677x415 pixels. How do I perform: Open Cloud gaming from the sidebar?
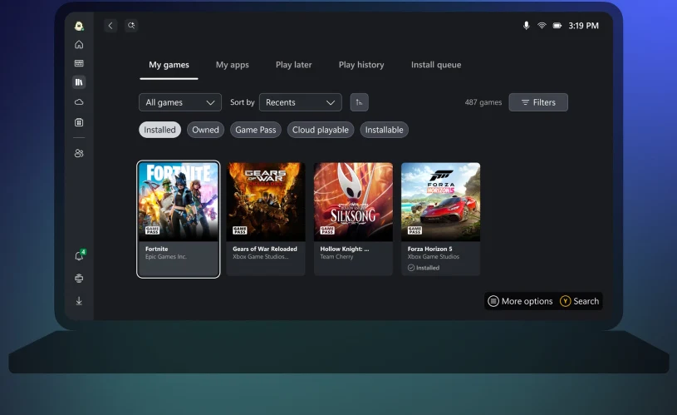tap(79, 102)
